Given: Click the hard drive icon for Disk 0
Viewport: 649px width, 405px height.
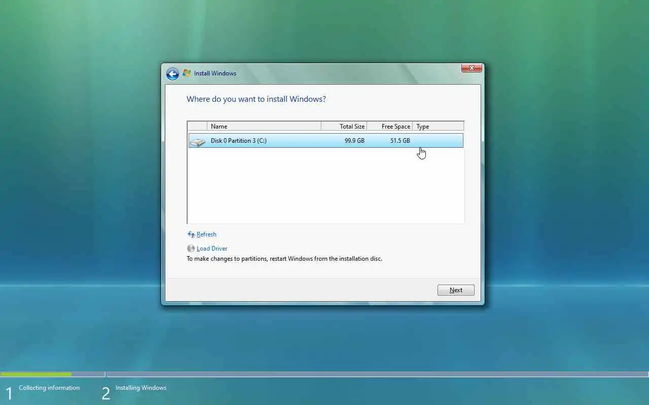Looking at the screenshot, I should pyautogui.click(x=198, y=142).
